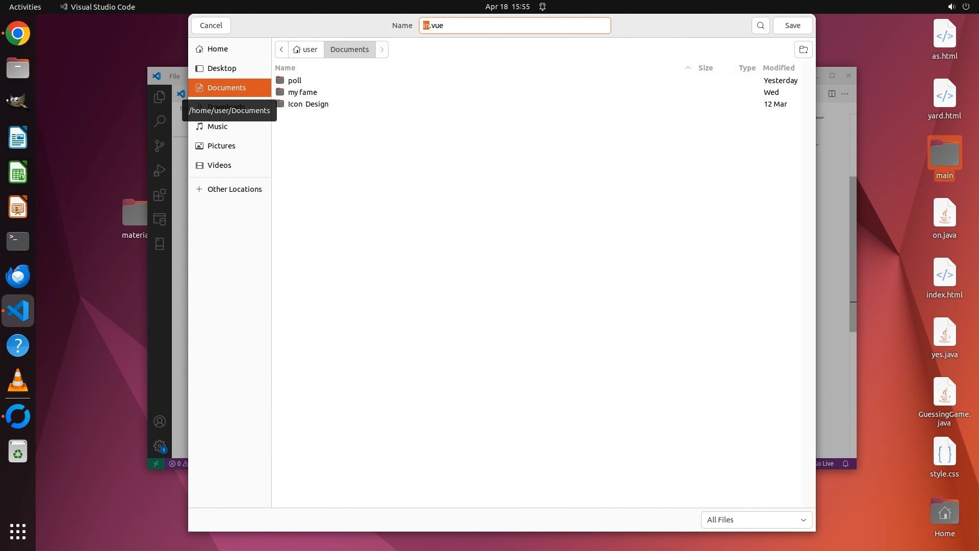Image resolution: width=979 pixels, height=551 pixels.
Task: Go to Pictures in sidebar
Action: 221,146
